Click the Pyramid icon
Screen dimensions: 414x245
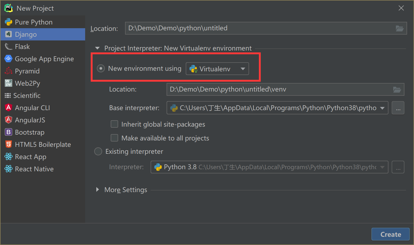point(9,71)
